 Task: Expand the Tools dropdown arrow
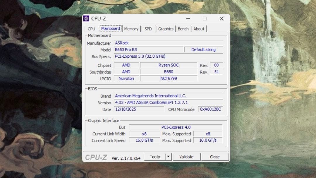(168, 157)
